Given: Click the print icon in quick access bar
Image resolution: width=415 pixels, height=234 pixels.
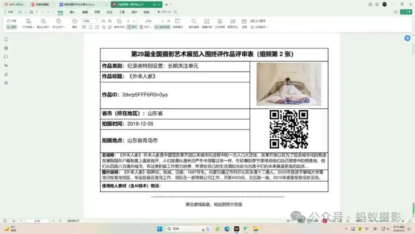Looking at the screenshot, I should 31,12.
